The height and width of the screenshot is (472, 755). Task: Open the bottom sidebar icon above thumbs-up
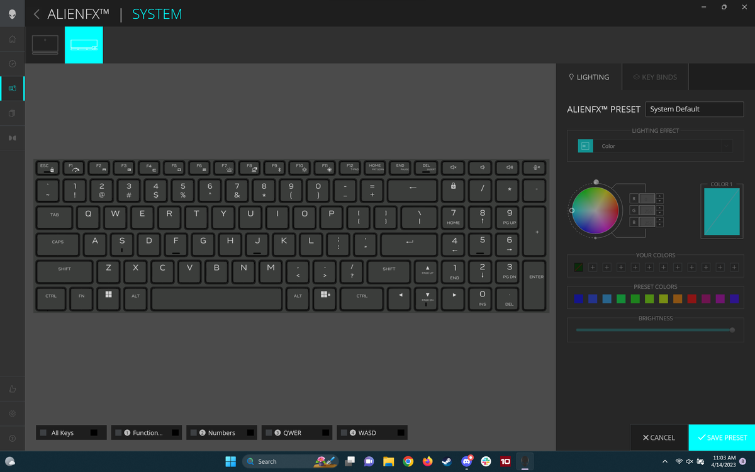pos(12,138)
